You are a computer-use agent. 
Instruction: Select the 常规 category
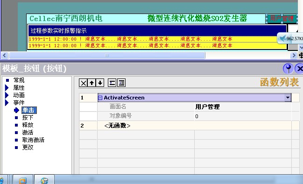coord(19,80)
